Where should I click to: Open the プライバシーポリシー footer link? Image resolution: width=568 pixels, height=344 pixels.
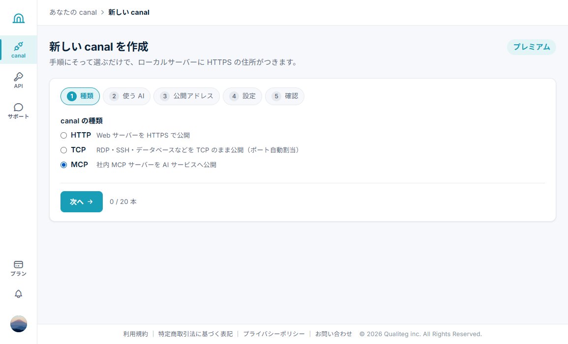[x=274, y=334]
